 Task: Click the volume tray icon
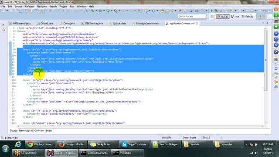pyautogui.click(x=256, y=153)
